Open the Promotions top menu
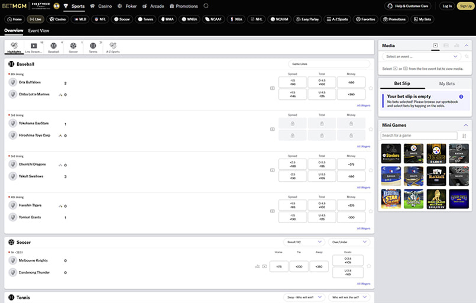Screen dimensions: 476x303 [x=184, y=6]
